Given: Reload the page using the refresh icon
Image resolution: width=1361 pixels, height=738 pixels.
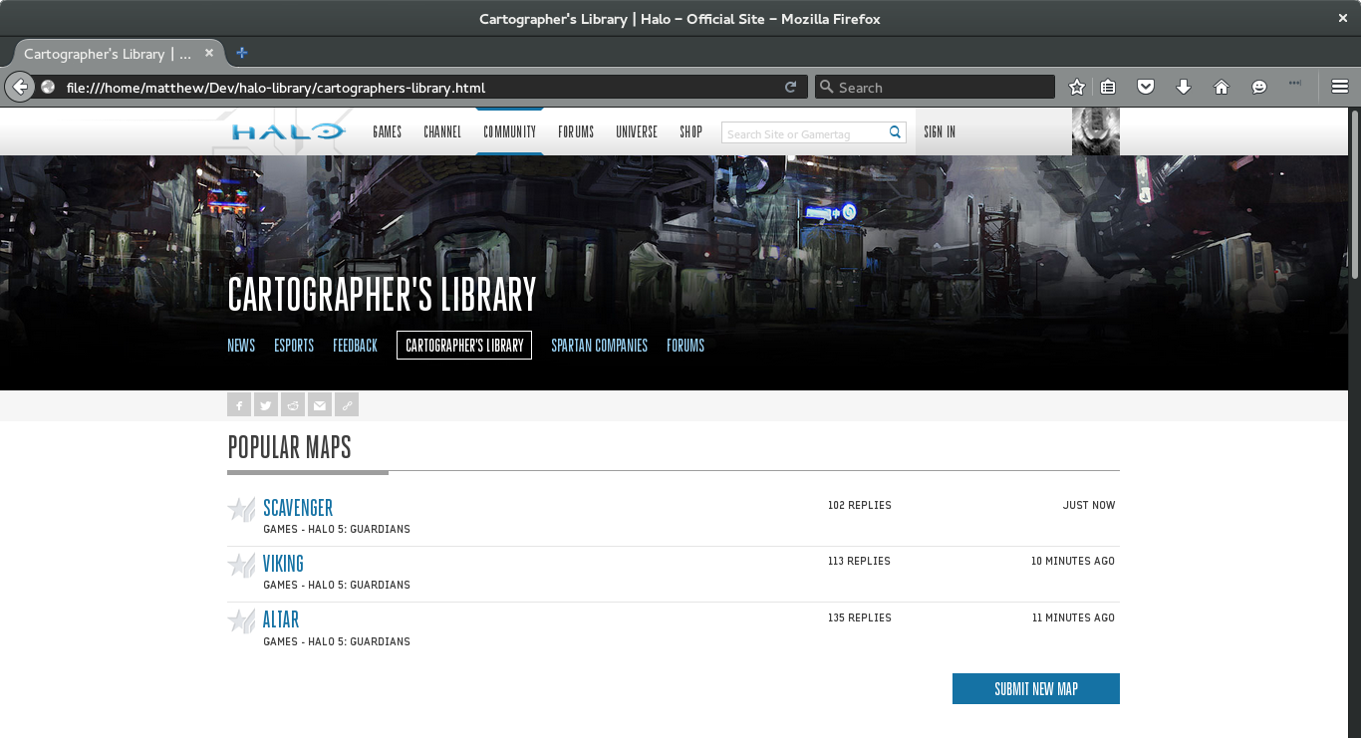Looking at the screenshot, I should click(790, 88).
